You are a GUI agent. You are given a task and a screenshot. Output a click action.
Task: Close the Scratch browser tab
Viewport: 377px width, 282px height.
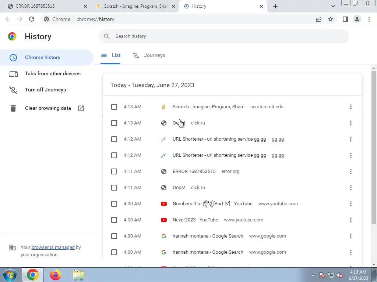click(173, 7)
